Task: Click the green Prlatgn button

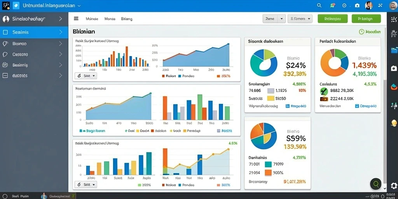Action: 366,19
